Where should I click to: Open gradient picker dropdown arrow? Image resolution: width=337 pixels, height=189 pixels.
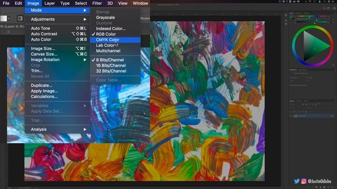9,19
